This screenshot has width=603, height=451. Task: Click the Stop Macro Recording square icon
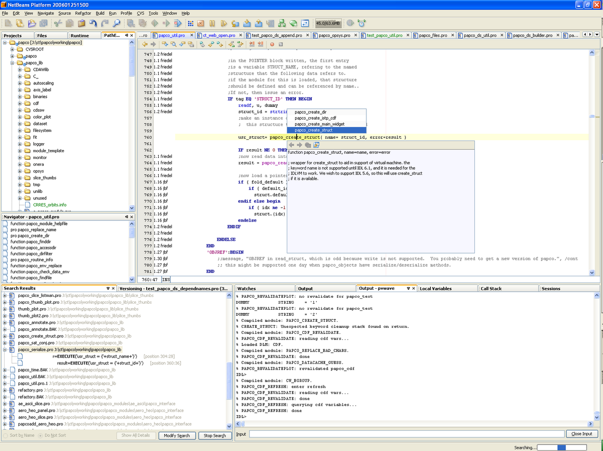point(281,44)
